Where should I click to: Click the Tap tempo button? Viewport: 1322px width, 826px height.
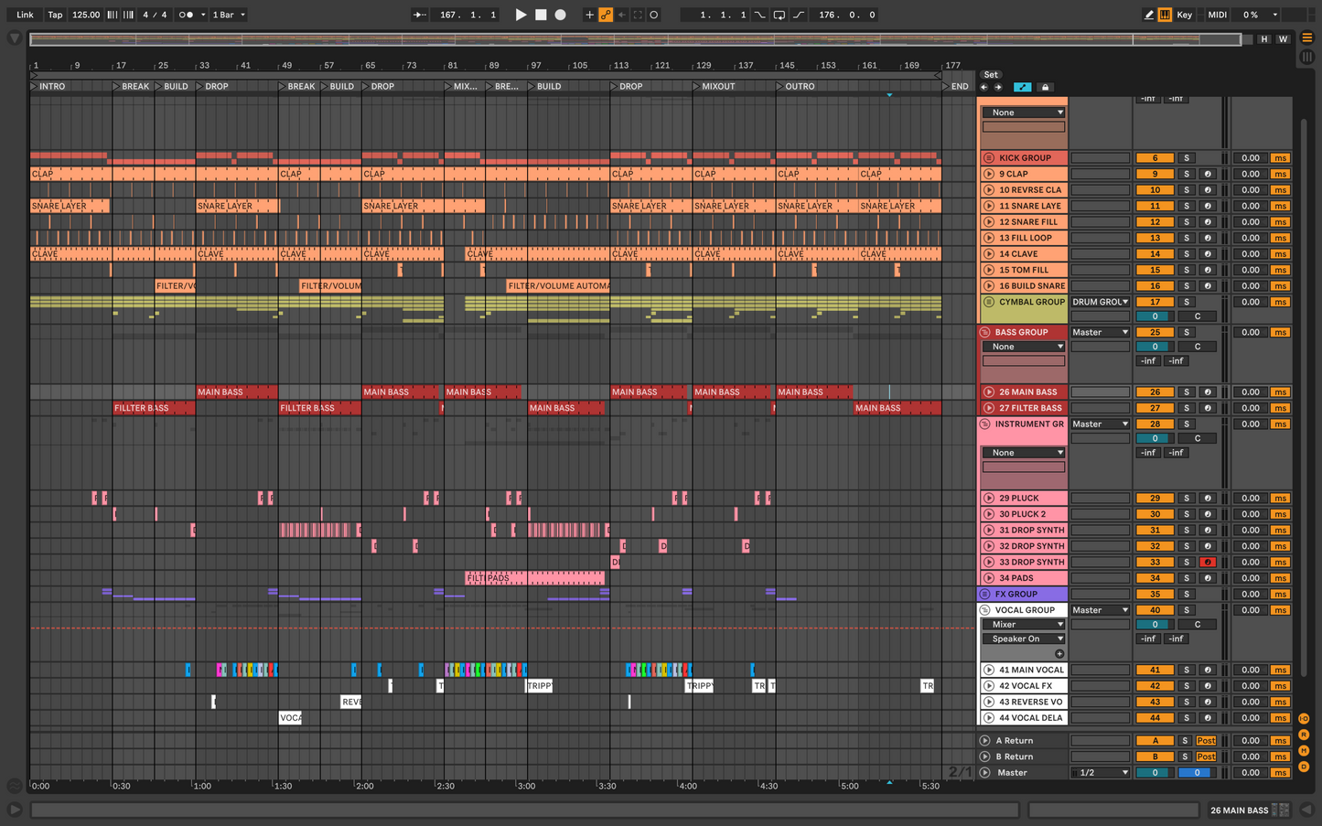click(x=55, y=15)
